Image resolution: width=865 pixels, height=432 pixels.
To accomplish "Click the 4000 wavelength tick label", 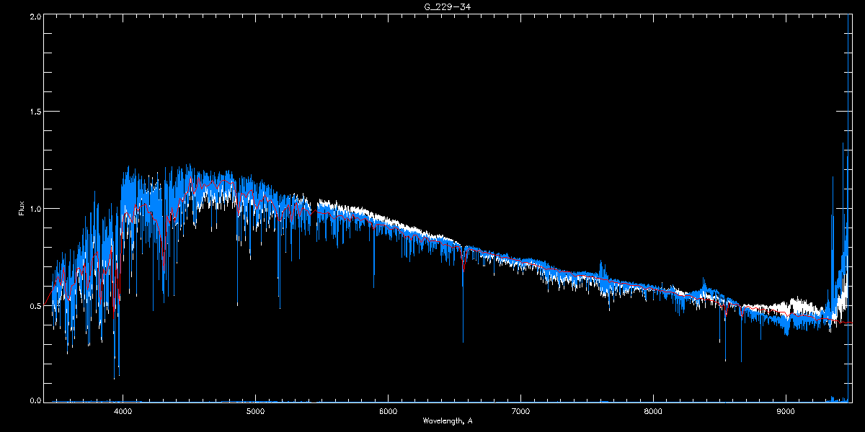I will [123, 412].
